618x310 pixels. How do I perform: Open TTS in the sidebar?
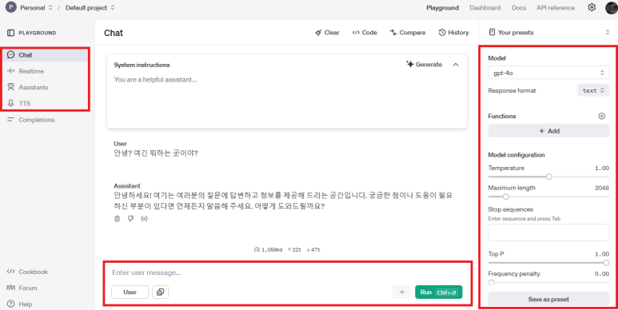coord(19,103)
